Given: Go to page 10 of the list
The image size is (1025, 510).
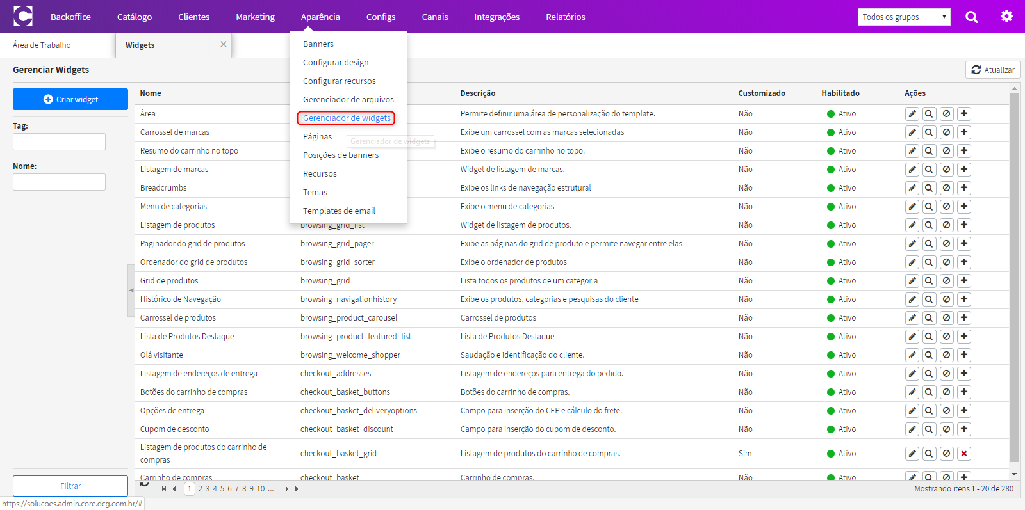Looking at the screenshot, I should [261, 489].
